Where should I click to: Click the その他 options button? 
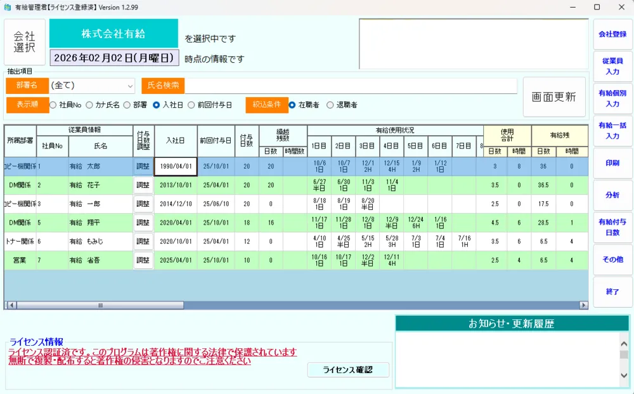pyautogui.click(x=612, y=259)
